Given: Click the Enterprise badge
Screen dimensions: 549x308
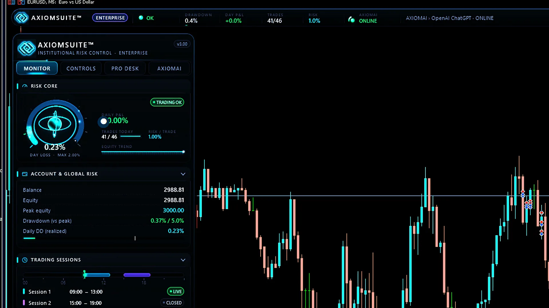Looking at the screenshot, I should (110, 18).
